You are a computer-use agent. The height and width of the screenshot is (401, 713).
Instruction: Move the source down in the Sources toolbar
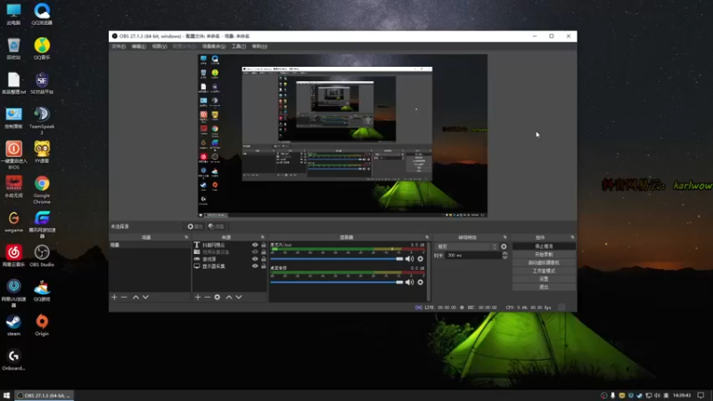point(239,297)
